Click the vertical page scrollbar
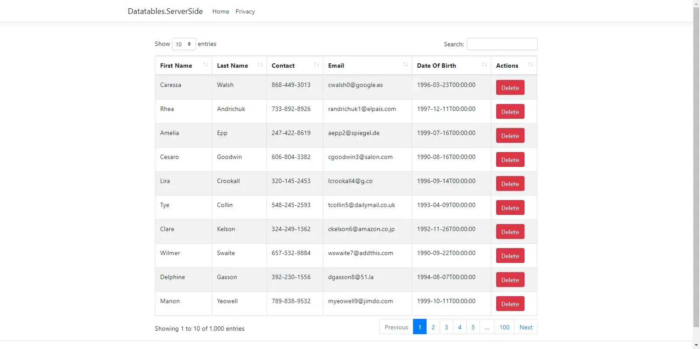Viewport: 700px width, 349px height. pyautogui.click(x=696, y=175)
